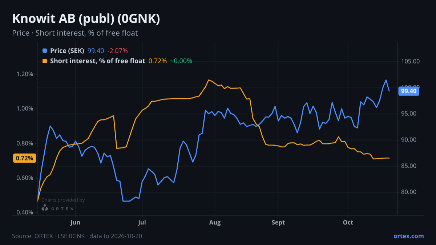Click the subtitle Price · Short interest text
This screenshot has width=436, height=245.
tap(75, 33)
